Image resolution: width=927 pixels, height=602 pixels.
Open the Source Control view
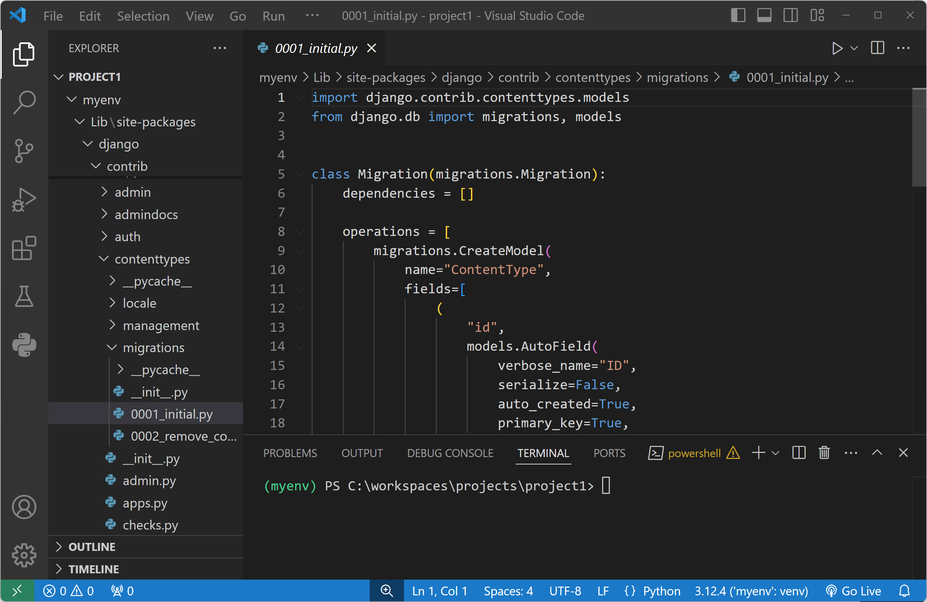point(24,151)
